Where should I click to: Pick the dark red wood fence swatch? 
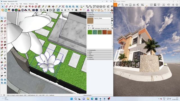(104, 32)
